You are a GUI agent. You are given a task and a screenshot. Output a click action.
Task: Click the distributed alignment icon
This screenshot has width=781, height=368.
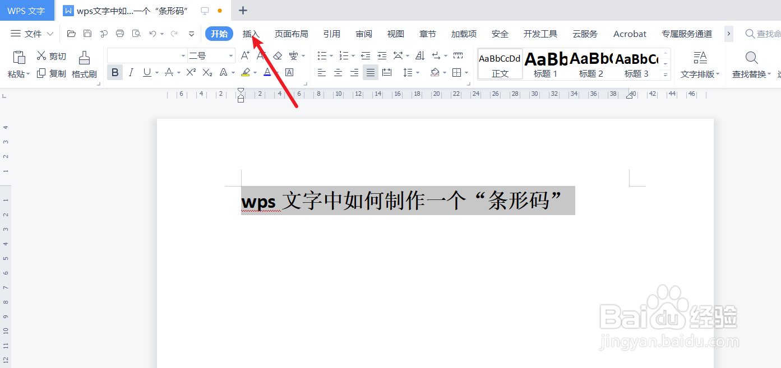point(387,72)
